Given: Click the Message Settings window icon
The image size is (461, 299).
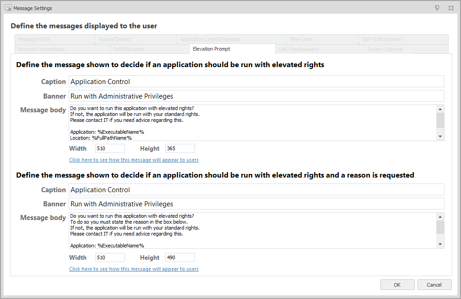Looking at the screenshot, I should click(7, 8).
